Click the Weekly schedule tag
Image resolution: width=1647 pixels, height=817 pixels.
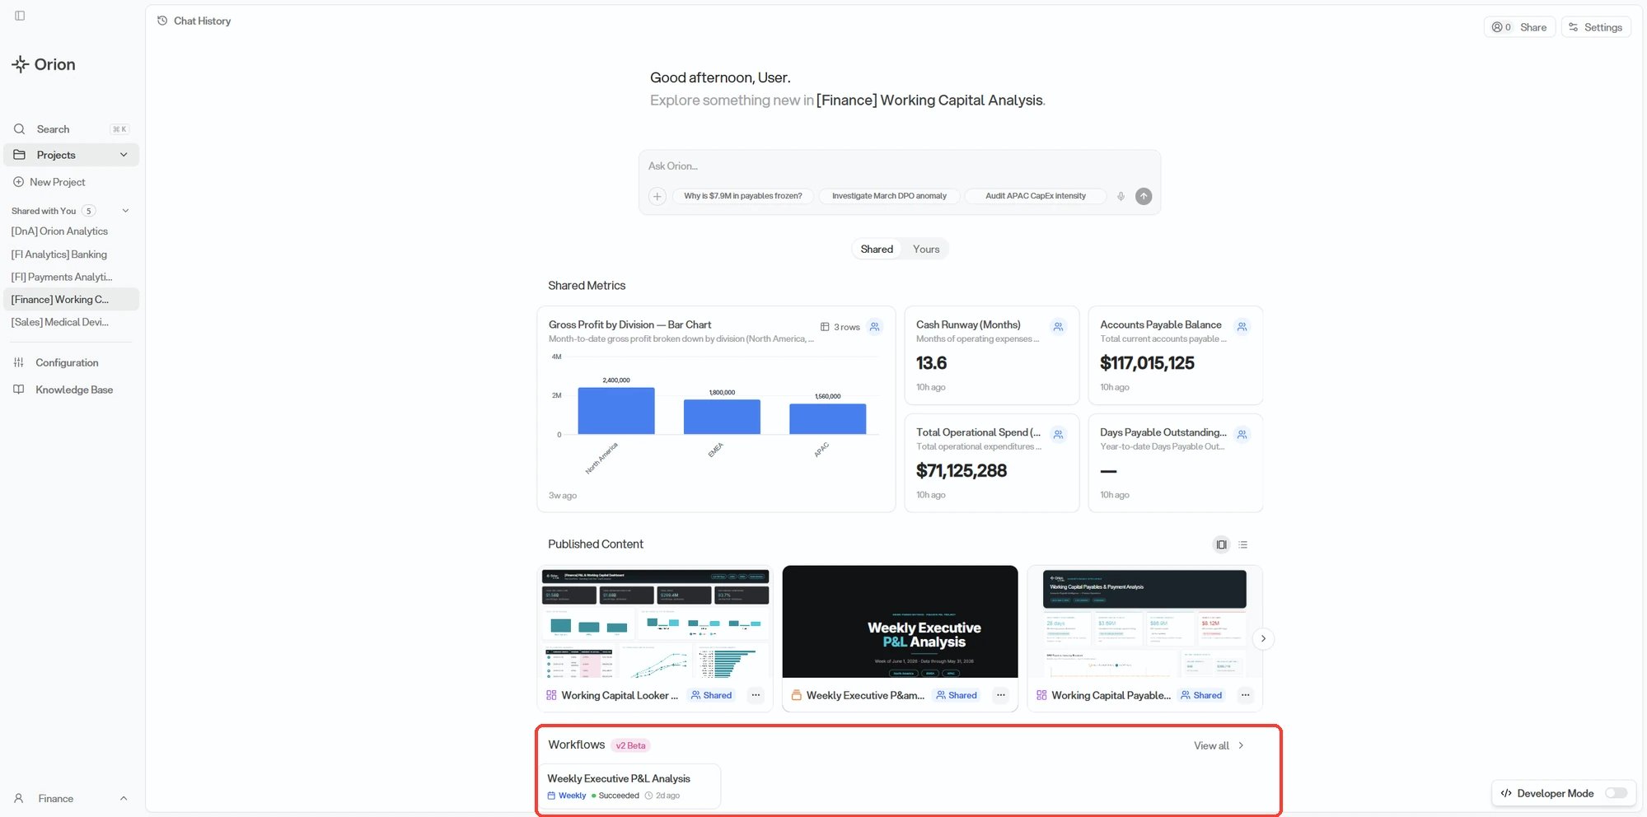click(x=567, y=796)
